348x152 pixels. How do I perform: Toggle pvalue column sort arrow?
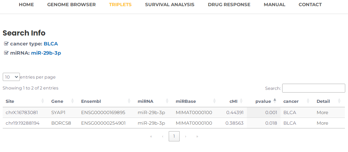pos(275,101)
